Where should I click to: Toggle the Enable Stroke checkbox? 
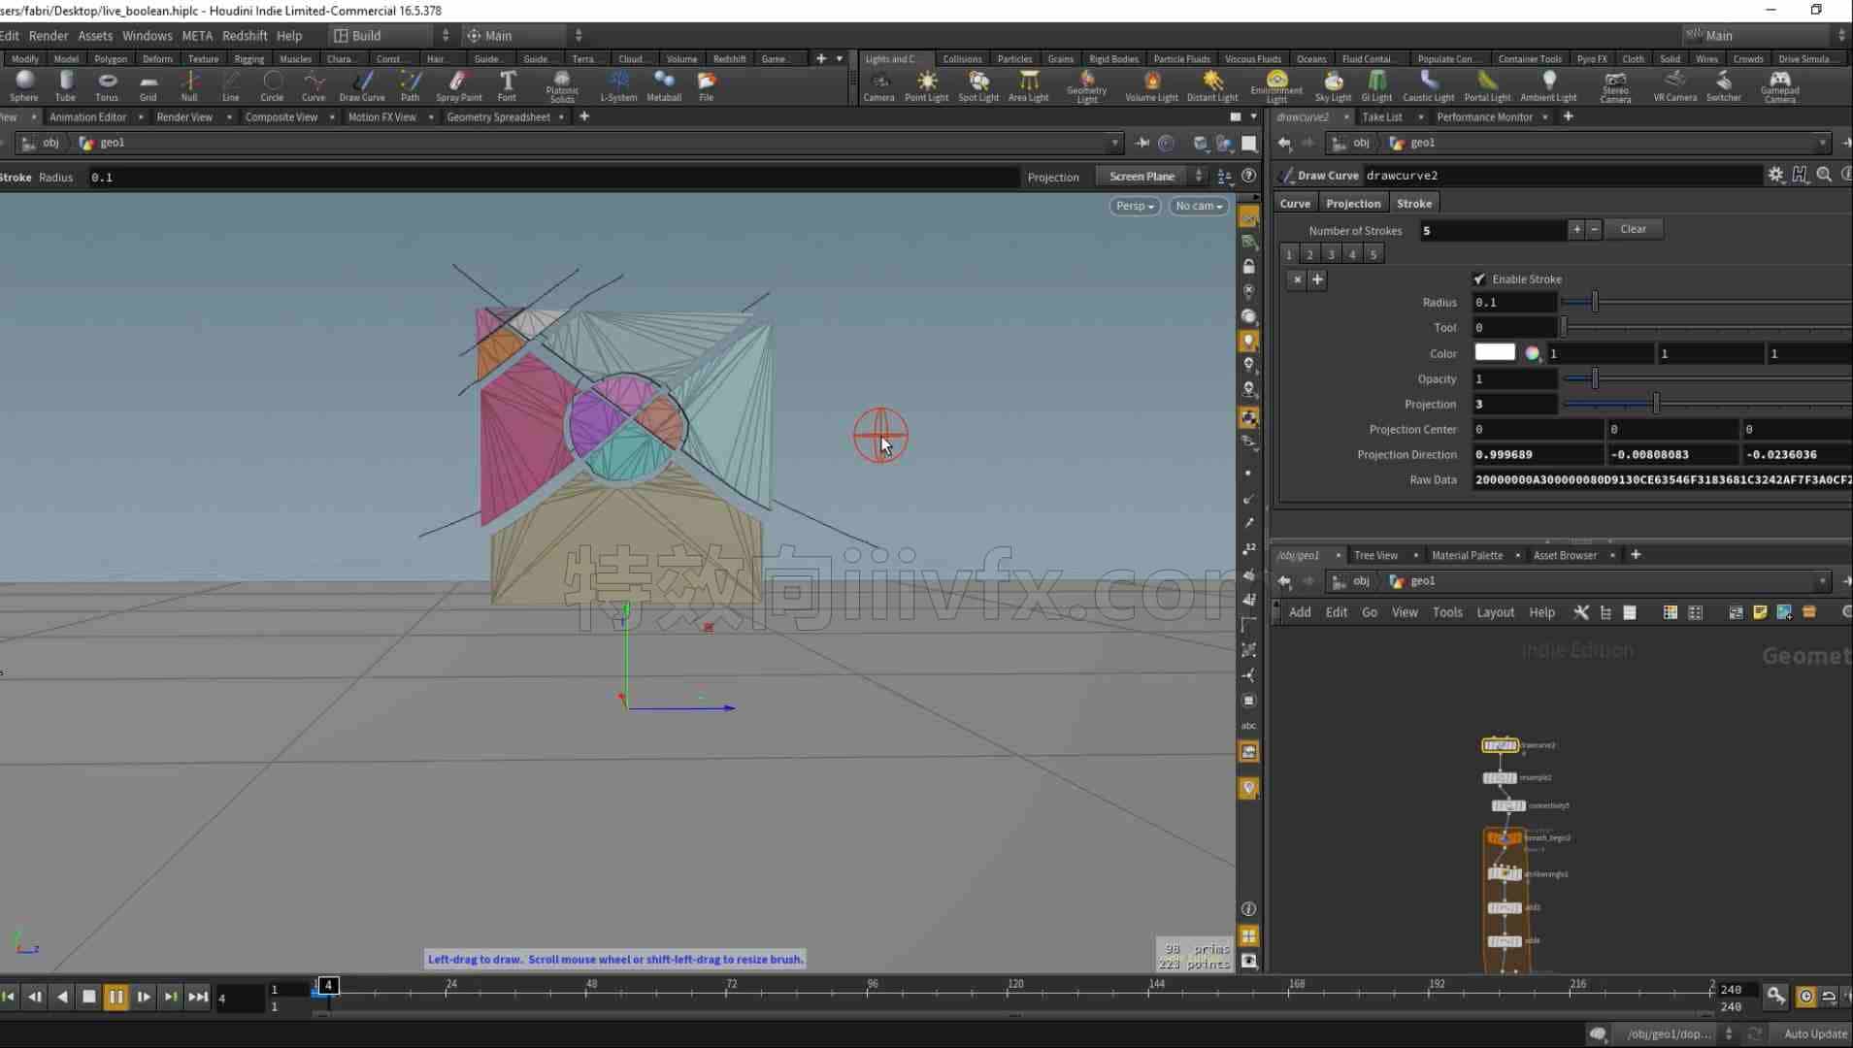[1479, 278]
